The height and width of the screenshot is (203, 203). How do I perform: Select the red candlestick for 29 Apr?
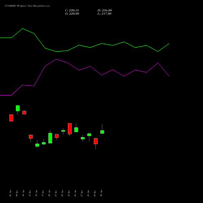pos(96,141)
